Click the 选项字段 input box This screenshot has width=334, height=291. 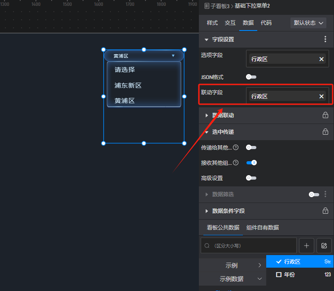287,59
